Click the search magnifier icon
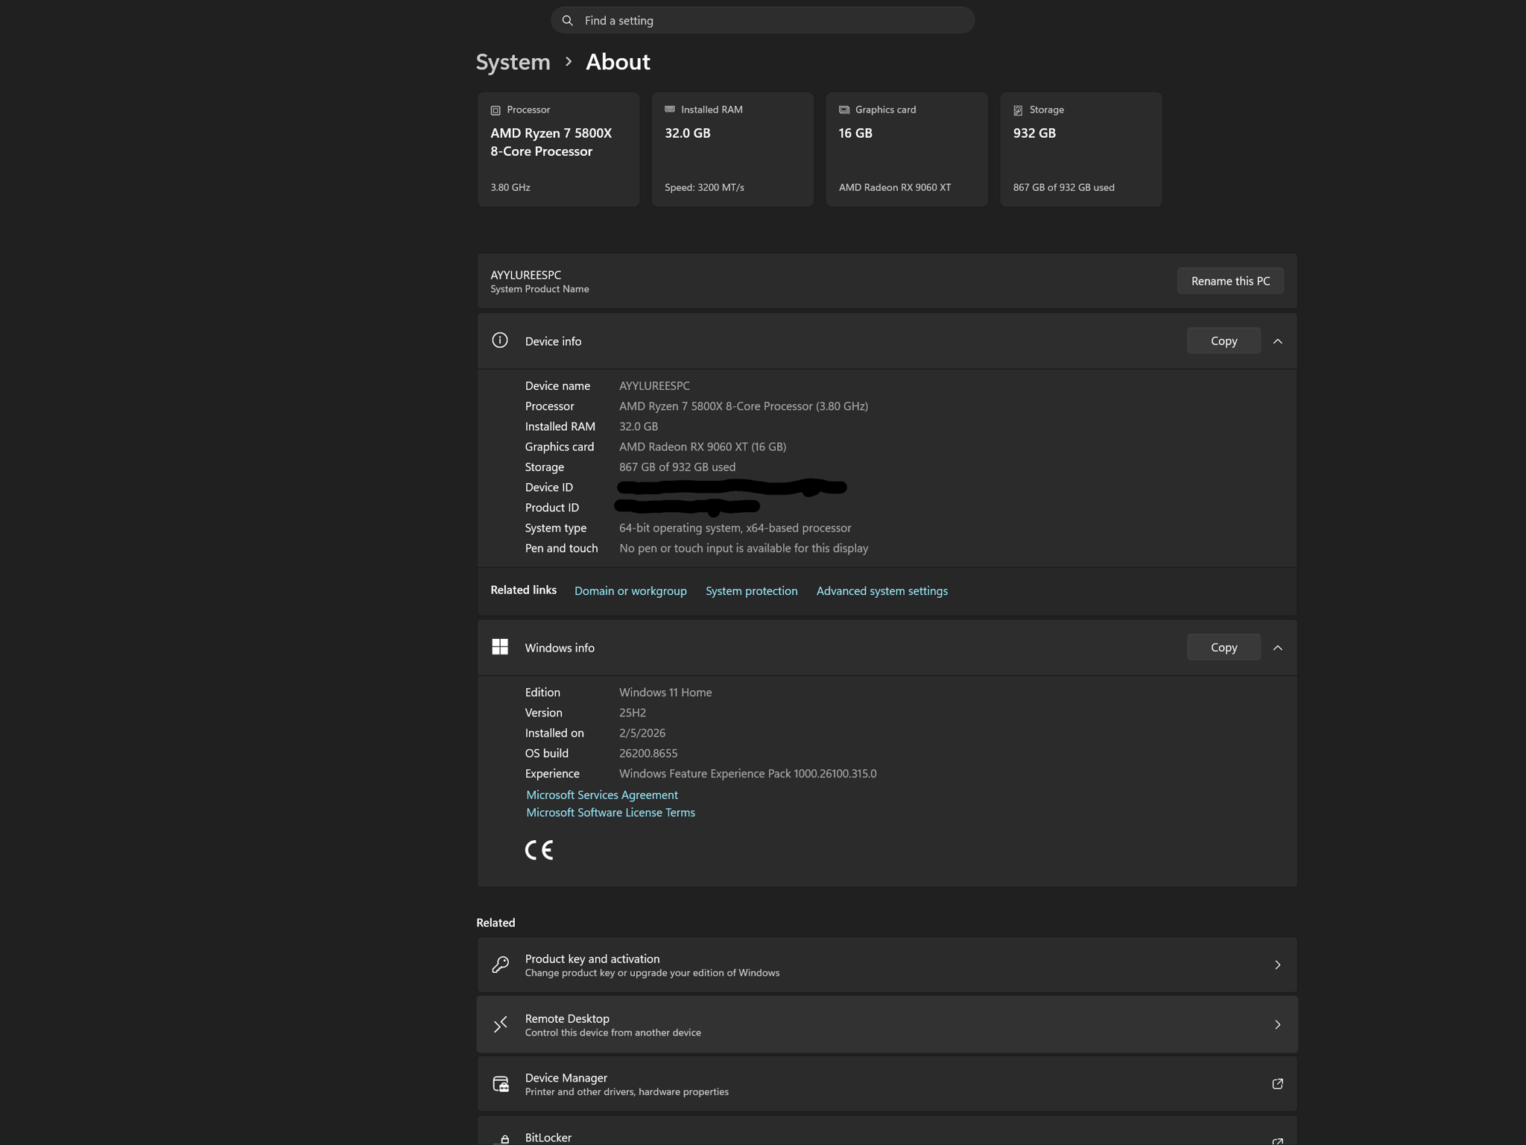The height and width of the screenshot is (1145, 1526). pos(567,20)
